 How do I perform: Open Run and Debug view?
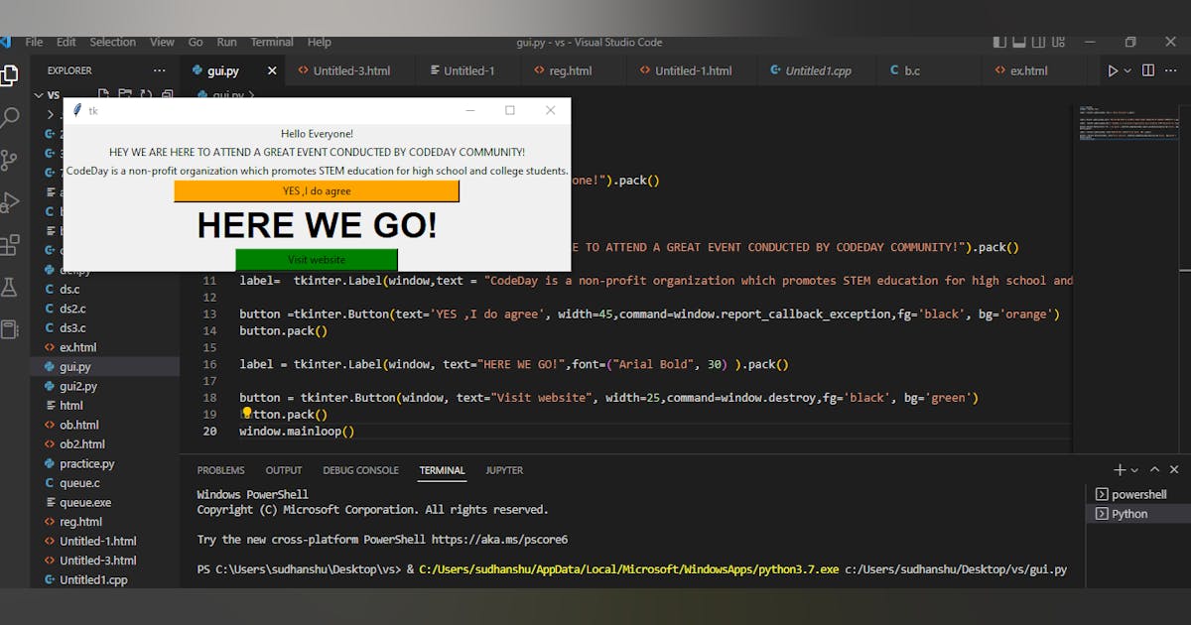click(x=10, y=202)
